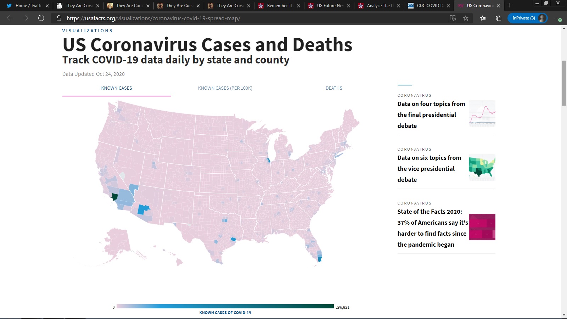Image resolution: width=567 pixels, height=319 pixels.
Task: Click the browser back arrow
Action: click(x=10, y=18)
